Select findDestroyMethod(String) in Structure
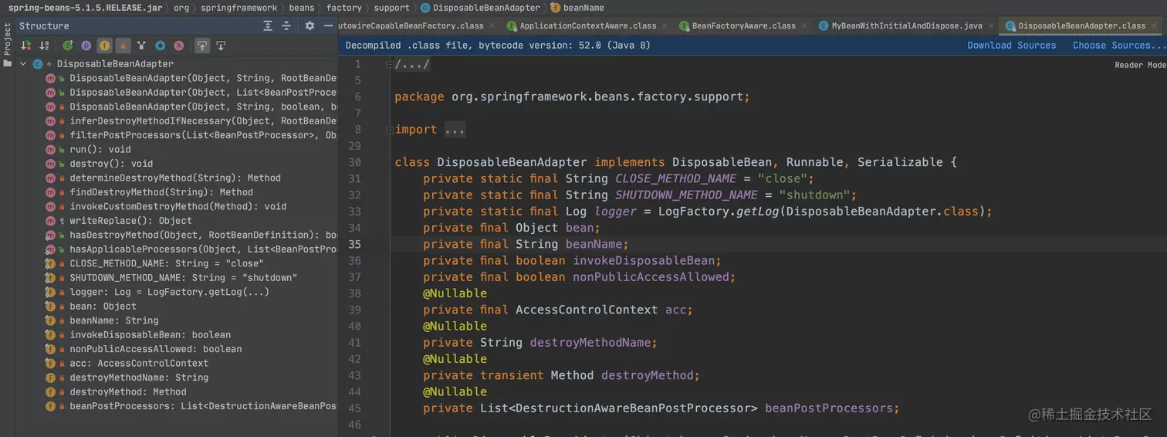The width and height of the screenshot is (1167, 437). [161, 192]
